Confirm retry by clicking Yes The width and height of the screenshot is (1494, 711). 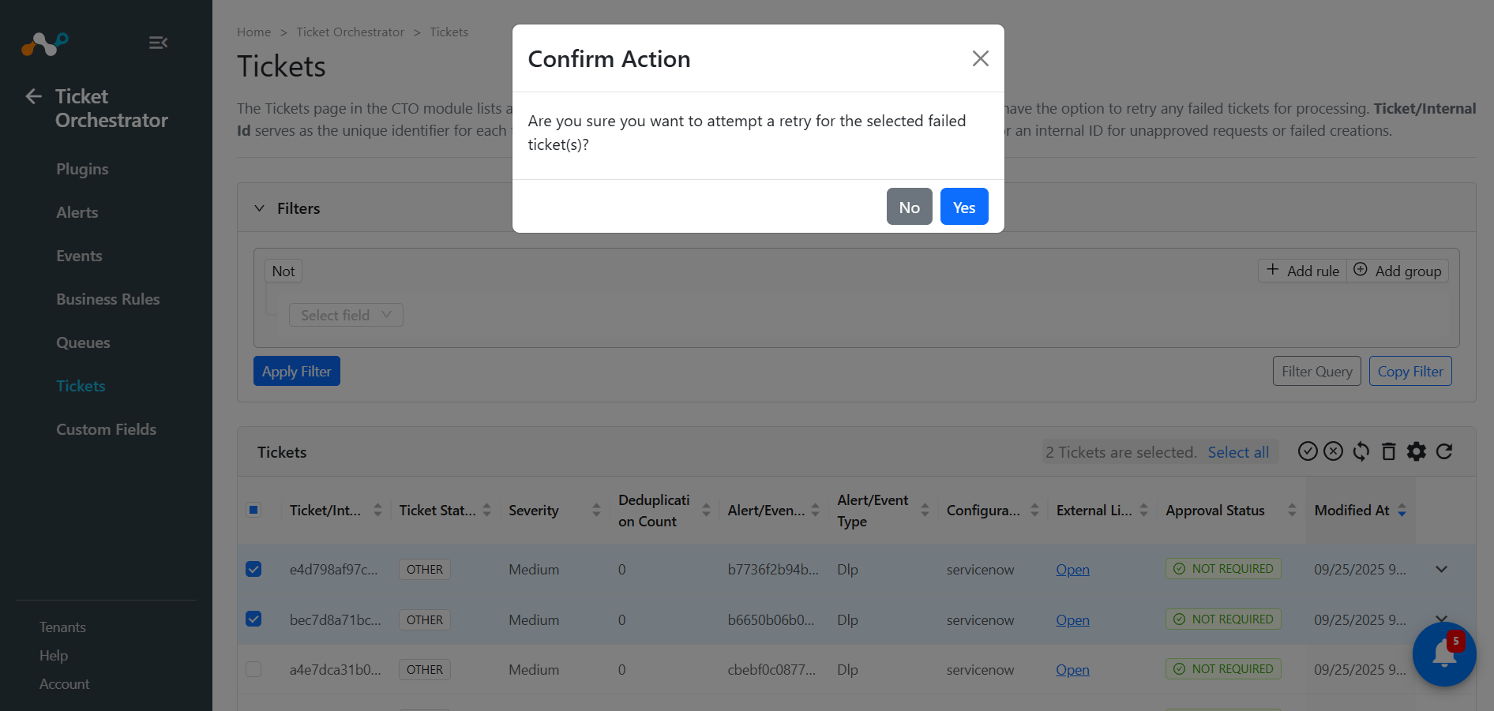point(964,207)
